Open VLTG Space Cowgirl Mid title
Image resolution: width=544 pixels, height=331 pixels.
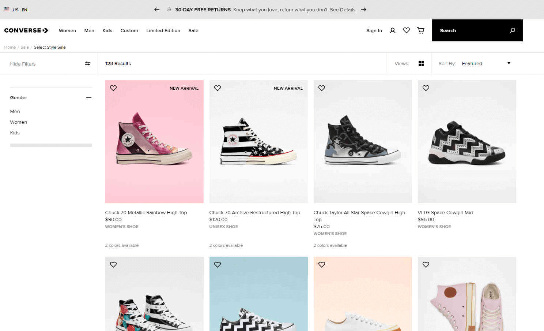[x=445, y=213]
